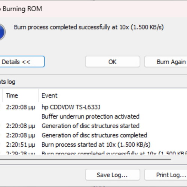Image resolution: width=187 pixels, height=187 pixels.
Task: Sort by the Event column header
Action: click(113, 96)
